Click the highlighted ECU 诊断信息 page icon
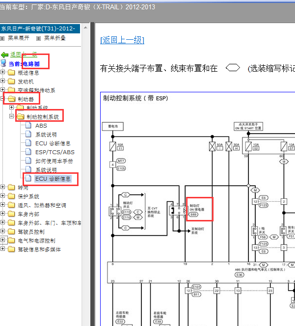Image resolution: width=295 pixels, height=326 pixels. pos(28,178)
